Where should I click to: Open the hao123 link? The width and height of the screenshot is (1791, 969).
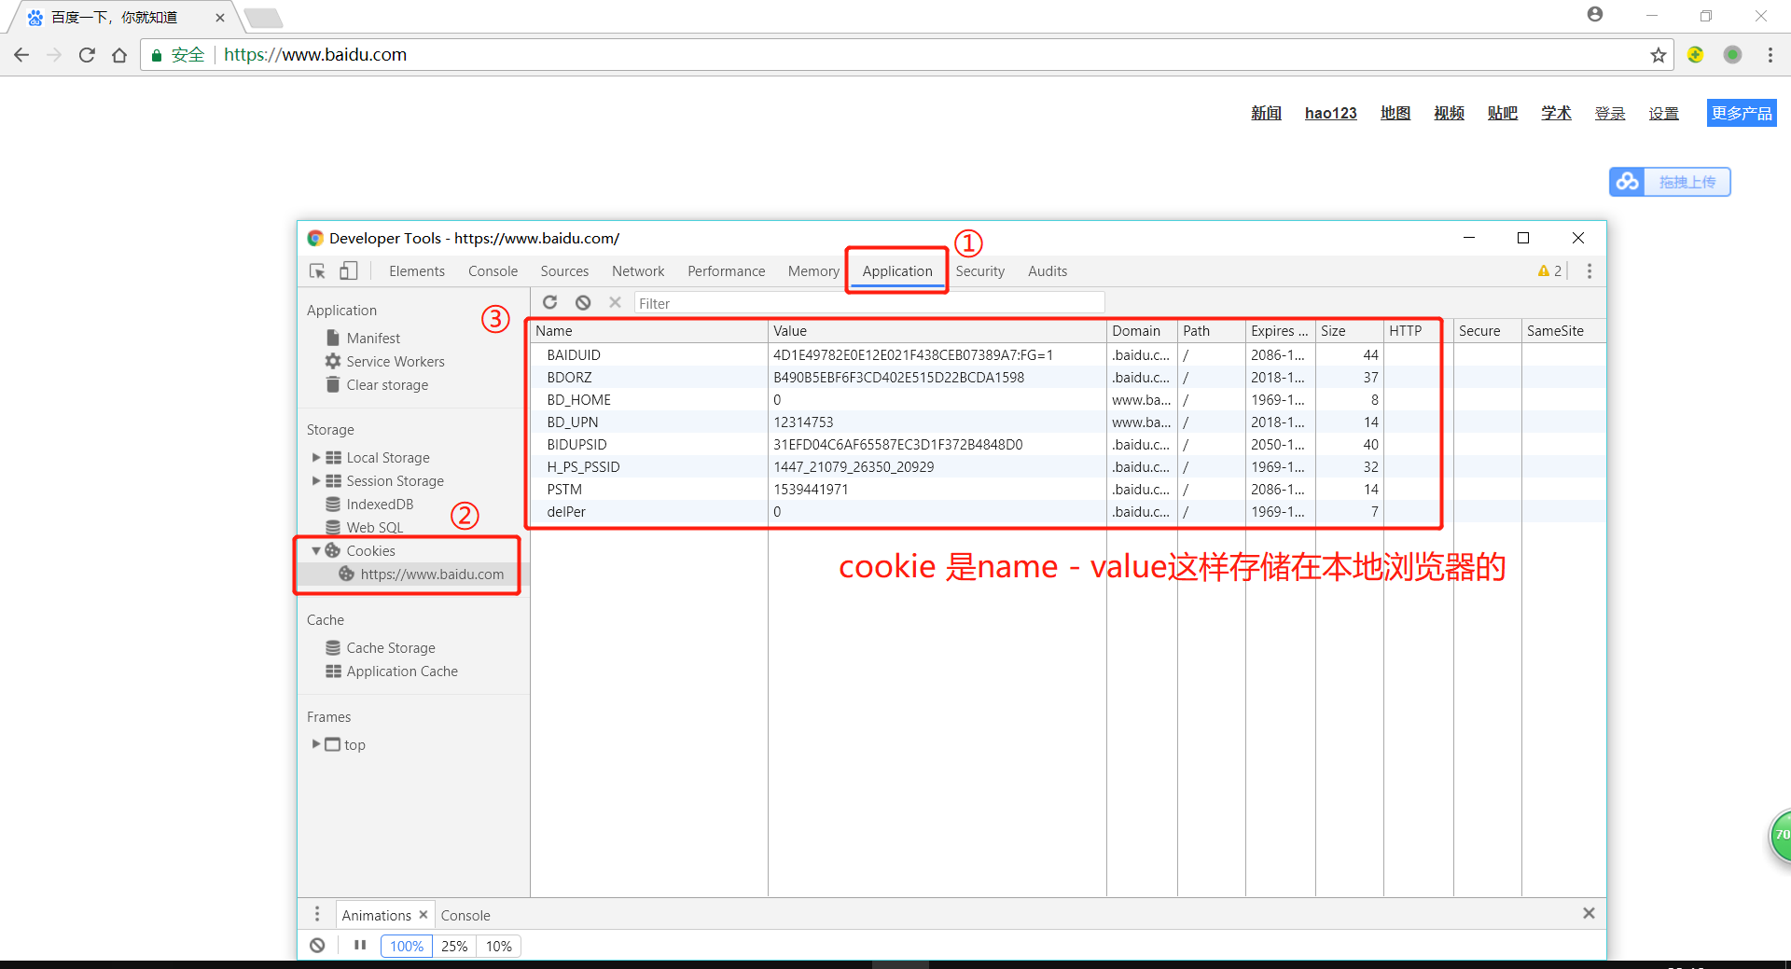pyautogui.click(x=1330, y=113)
